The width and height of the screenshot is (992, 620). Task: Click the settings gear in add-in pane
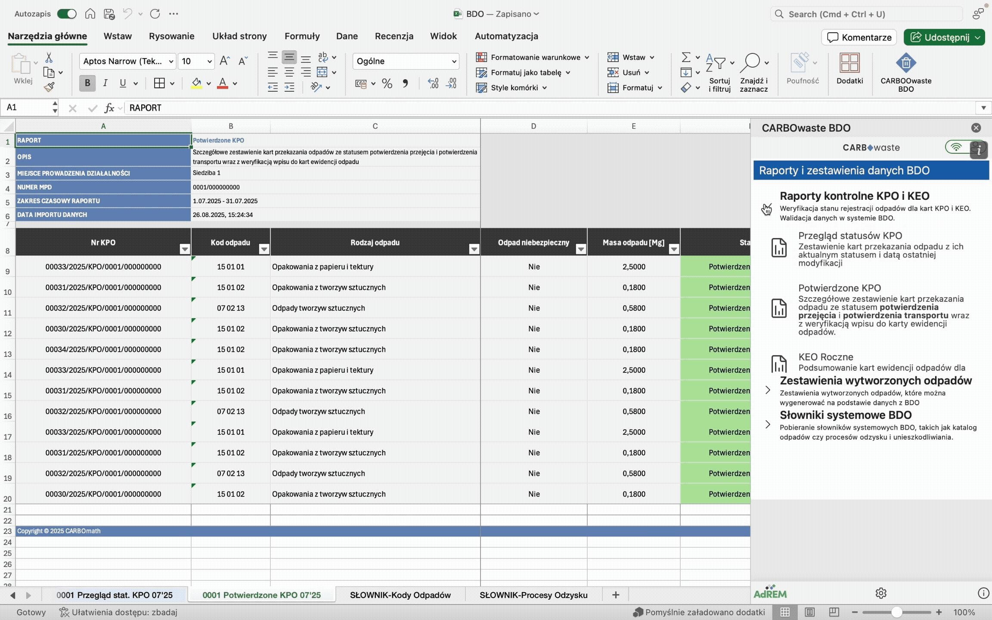pyautogui.click(x=880, y=593)
